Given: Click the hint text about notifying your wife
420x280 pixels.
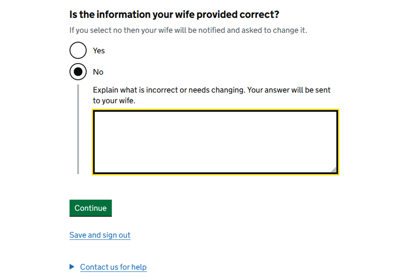Looking at the screenshot, I should 188,31.
